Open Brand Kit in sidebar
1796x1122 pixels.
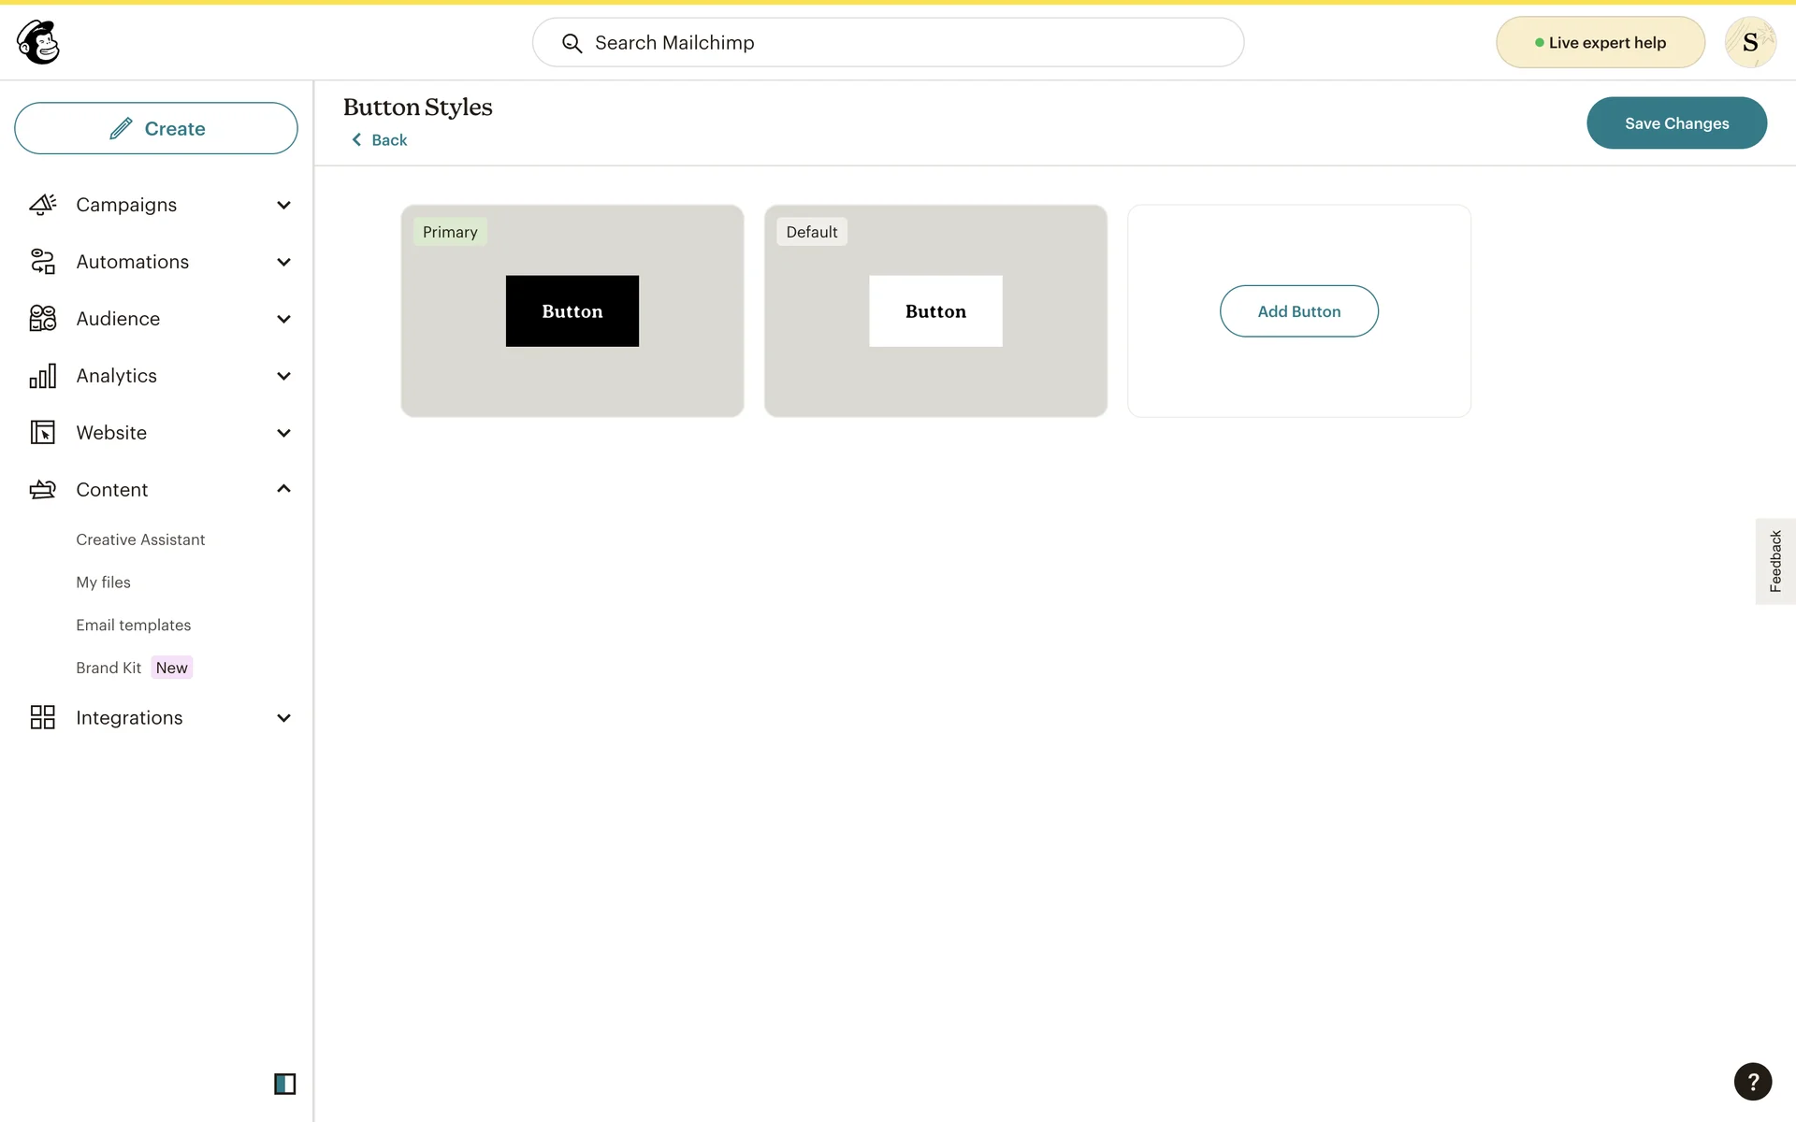tap(109, 668)
